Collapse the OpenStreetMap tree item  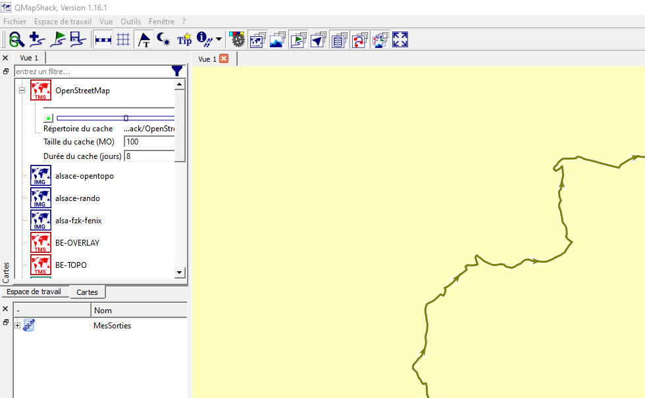click(x=22, y=90)
